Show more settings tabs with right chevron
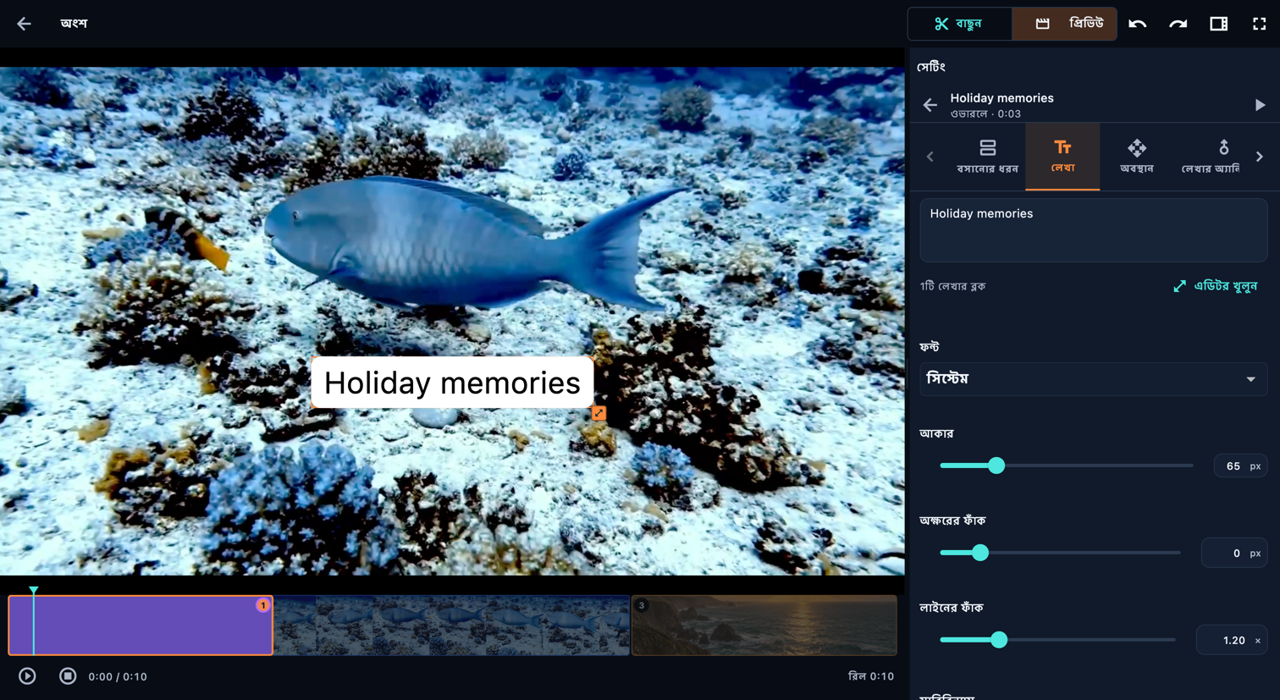 click(1260, 157)
